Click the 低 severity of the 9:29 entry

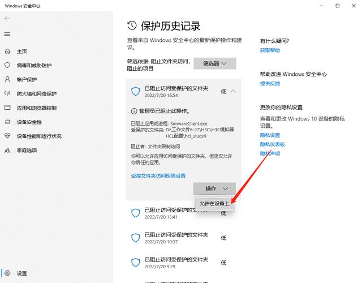coord(223,263)
